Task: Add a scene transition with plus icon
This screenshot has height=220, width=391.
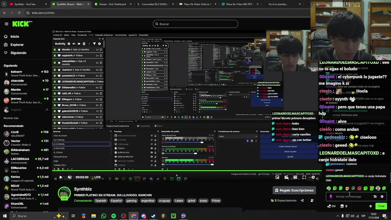Action: pyautogui.click(x=247, y=141)
